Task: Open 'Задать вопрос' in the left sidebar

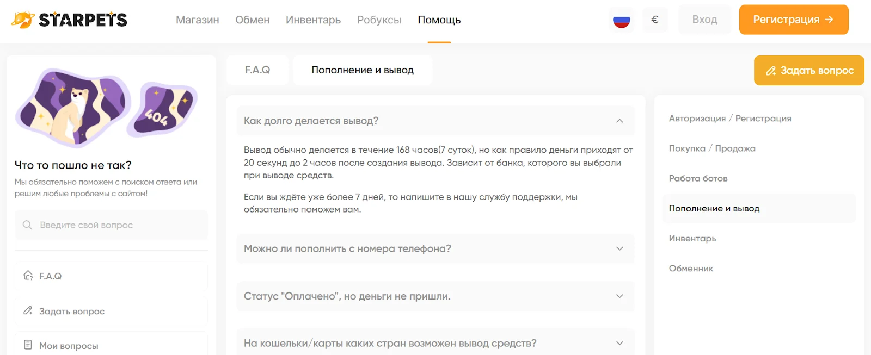Action: tap(112, 311)
